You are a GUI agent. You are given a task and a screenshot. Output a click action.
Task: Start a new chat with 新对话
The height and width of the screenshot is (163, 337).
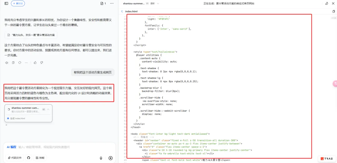click(18, 3)
